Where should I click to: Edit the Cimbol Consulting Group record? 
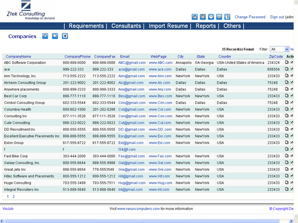click(x=292, y=102)
